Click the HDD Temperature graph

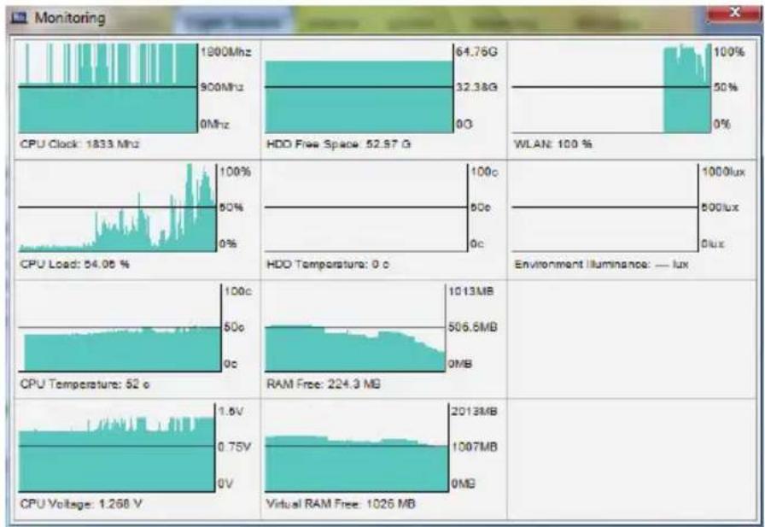point(366,208)
